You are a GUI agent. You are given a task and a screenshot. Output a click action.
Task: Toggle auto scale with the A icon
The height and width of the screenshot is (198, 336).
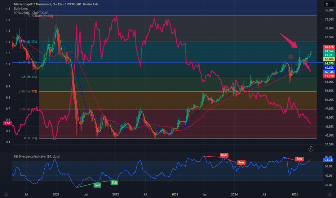pyautogui.click(x=330, y=194)
